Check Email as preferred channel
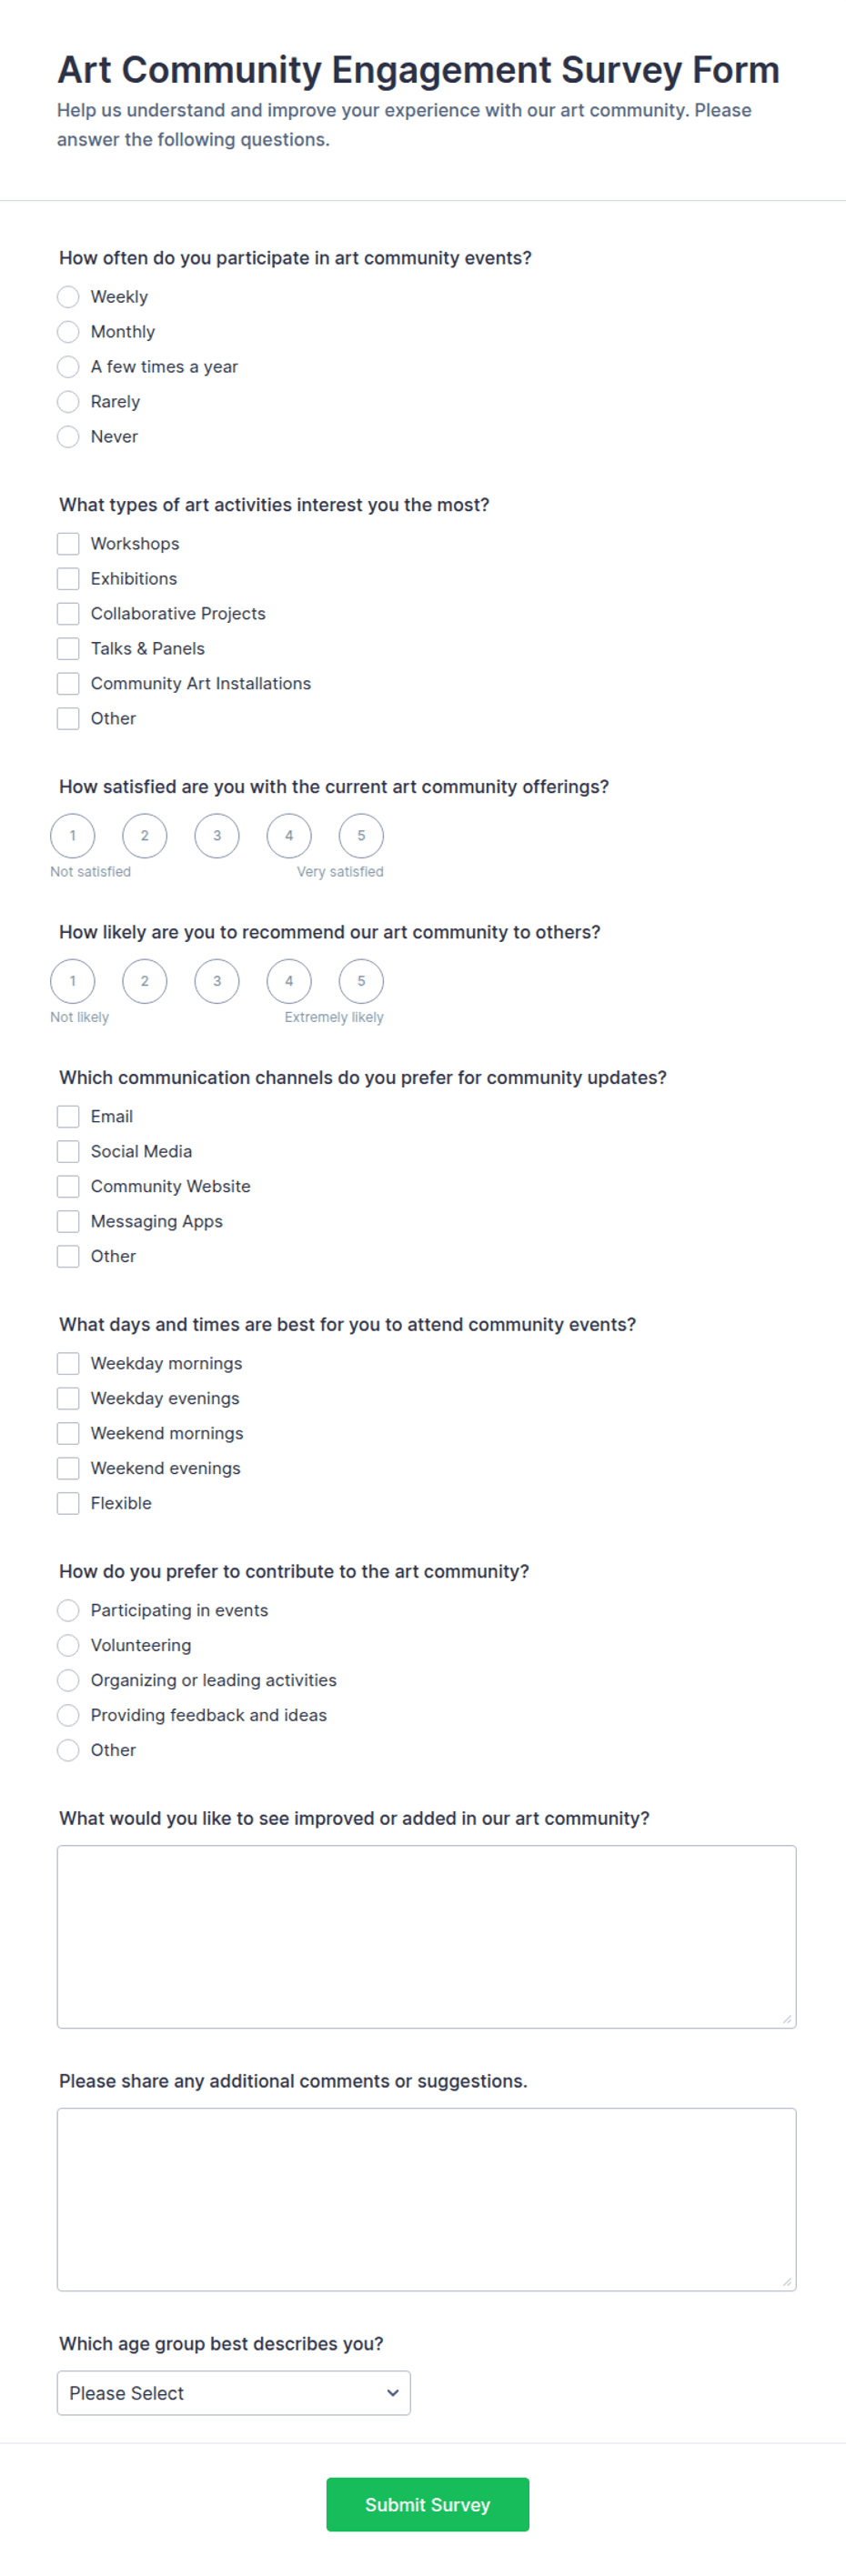The image size is (846, 2576). coord(68,1117)
